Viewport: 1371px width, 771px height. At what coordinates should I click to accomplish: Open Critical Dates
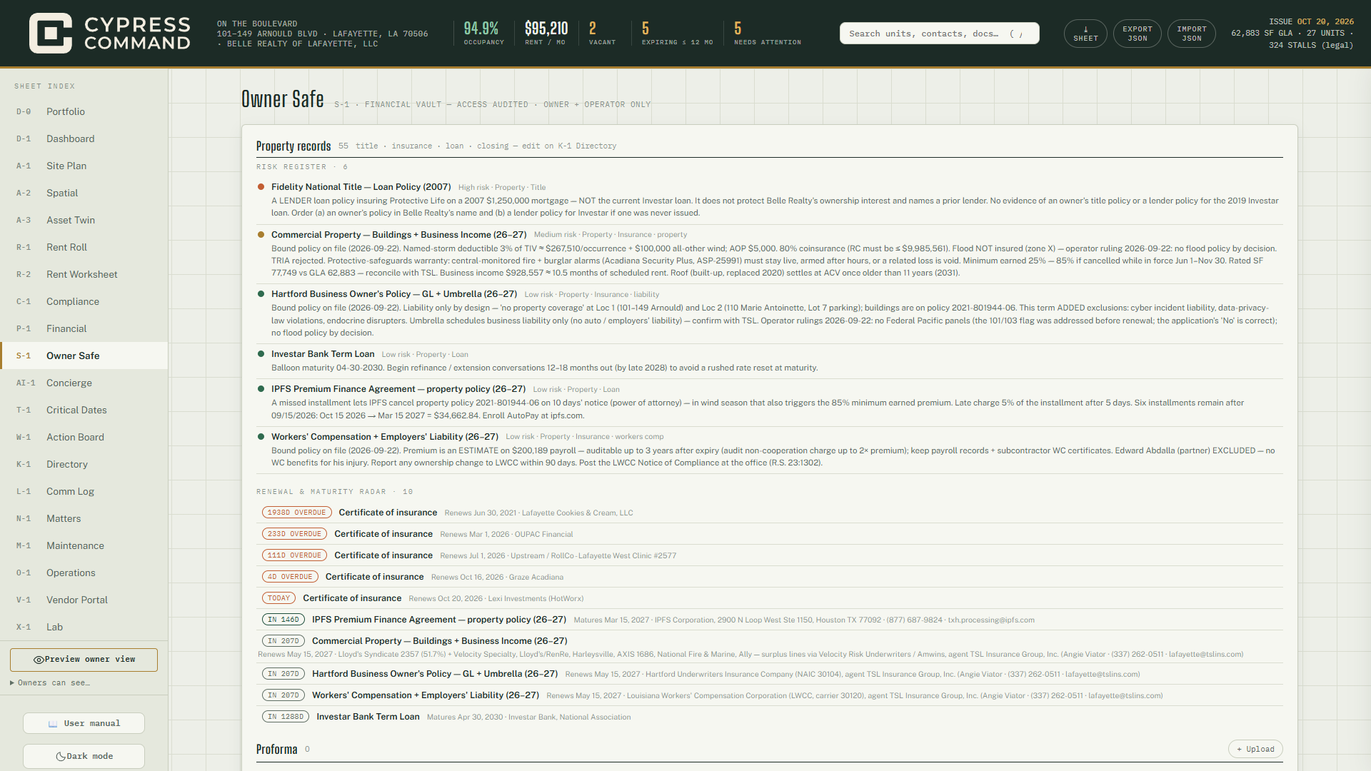pos(84,410)
